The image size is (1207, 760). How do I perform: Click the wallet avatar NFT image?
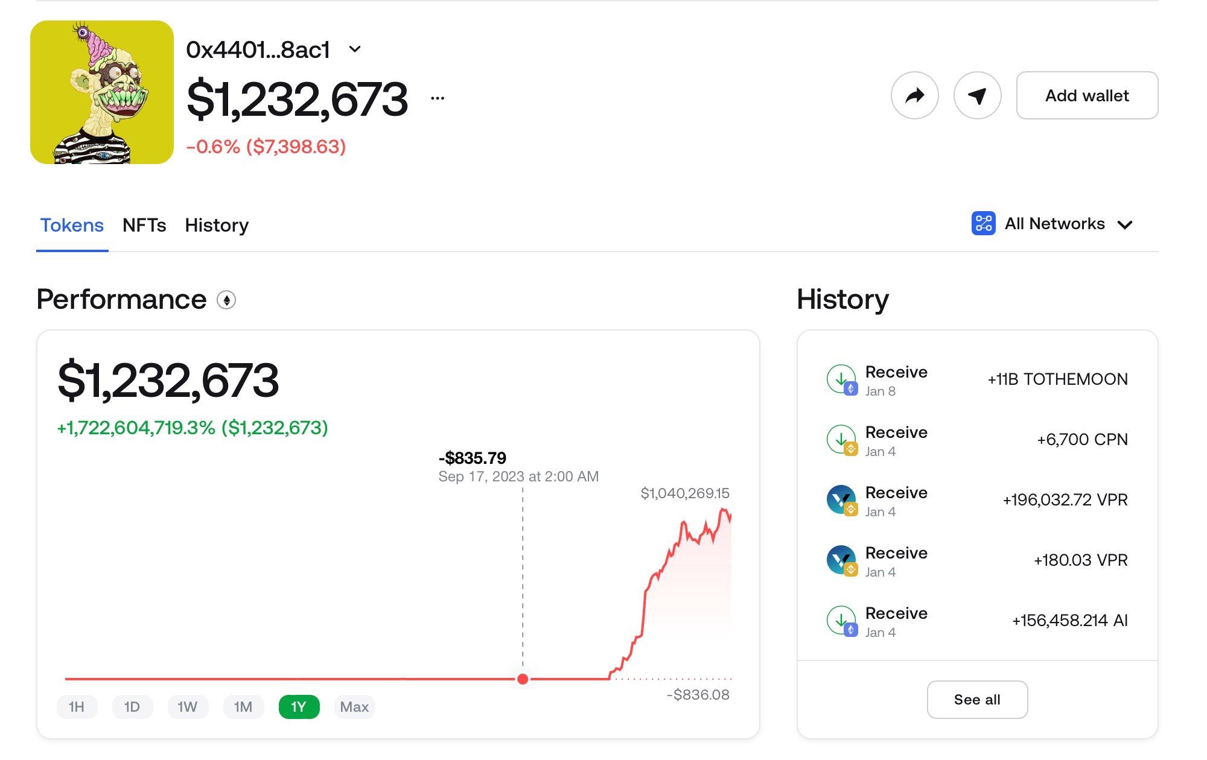pyautogui.click(x=102, y=92)
